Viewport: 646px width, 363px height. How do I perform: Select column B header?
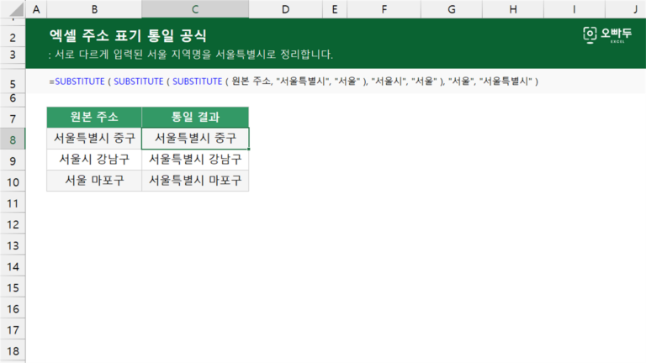point(94,9)
